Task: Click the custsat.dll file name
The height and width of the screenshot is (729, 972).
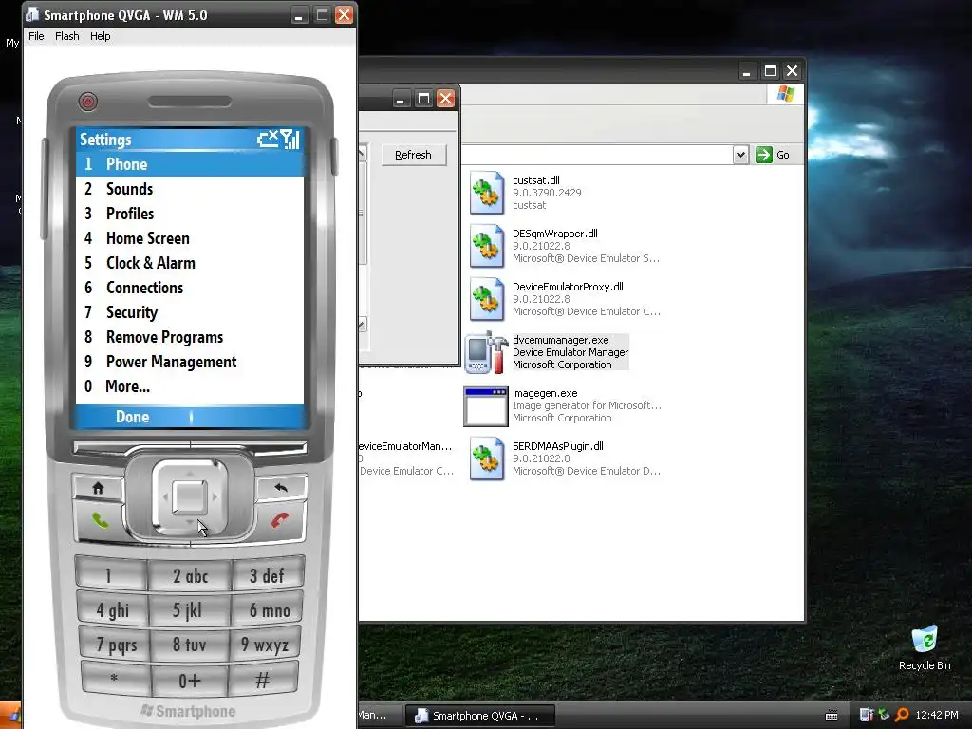Action: 536,180
